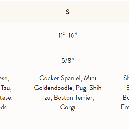Image resolution: width=129 pixels, height=129 pixels.
Task: Click the word Goldendoodle
Action: (x=54, y=88)
